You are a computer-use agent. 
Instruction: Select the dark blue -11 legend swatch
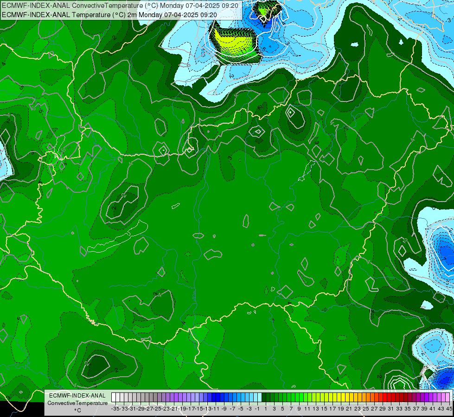pyautogui.click(x=214, y=397)
